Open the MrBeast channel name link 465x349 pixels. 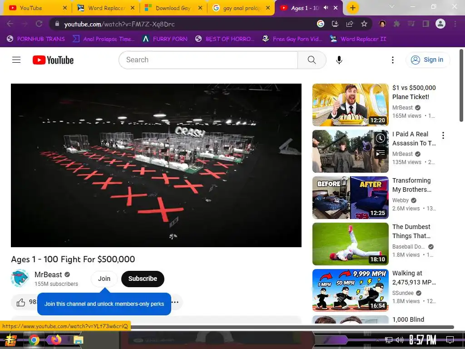(x=48, y=274)
